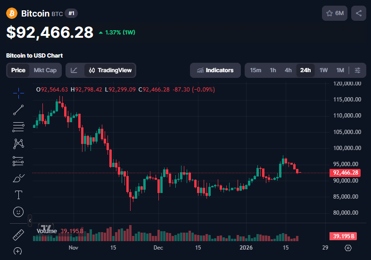The height and width of the screenshot is (260, 371).
Task: Open the emoji sticker tool
Action: pyautogui.click(x=18, y=212)
